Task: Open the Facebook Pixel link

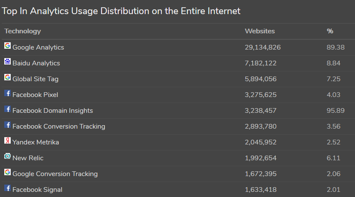Action: (x=35, y=95)
